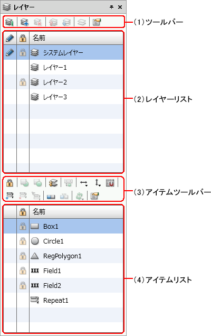Click the delete layer icon with red X
Viewport: 211px width, 336px height.
pos(37,22)
